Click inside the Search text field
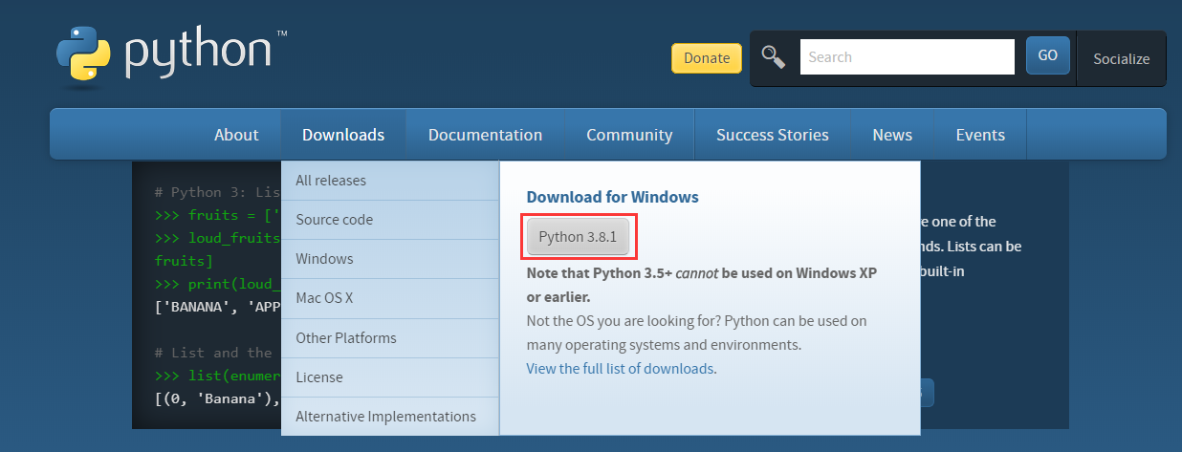Image resolution: width=1182 pixels, height=452 pixels. (x=906, y=57)
